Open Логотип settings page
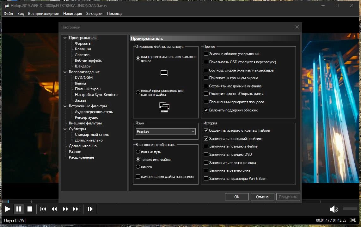 (82, 55)
